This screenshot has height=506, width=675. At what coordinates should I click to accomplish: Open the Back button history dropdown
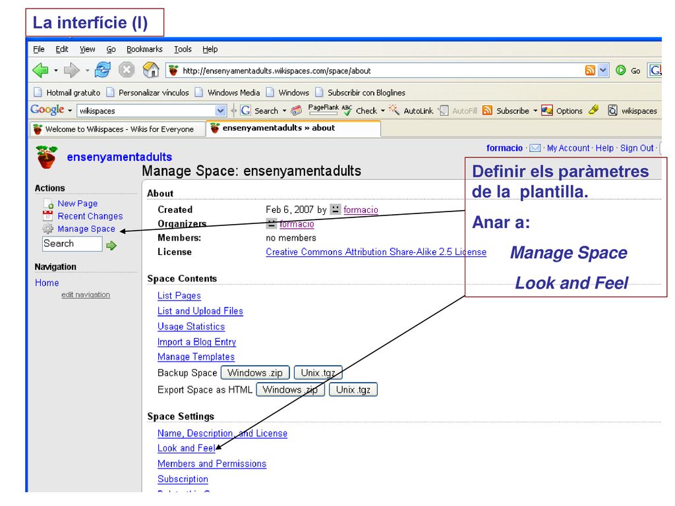pos(56,70)
